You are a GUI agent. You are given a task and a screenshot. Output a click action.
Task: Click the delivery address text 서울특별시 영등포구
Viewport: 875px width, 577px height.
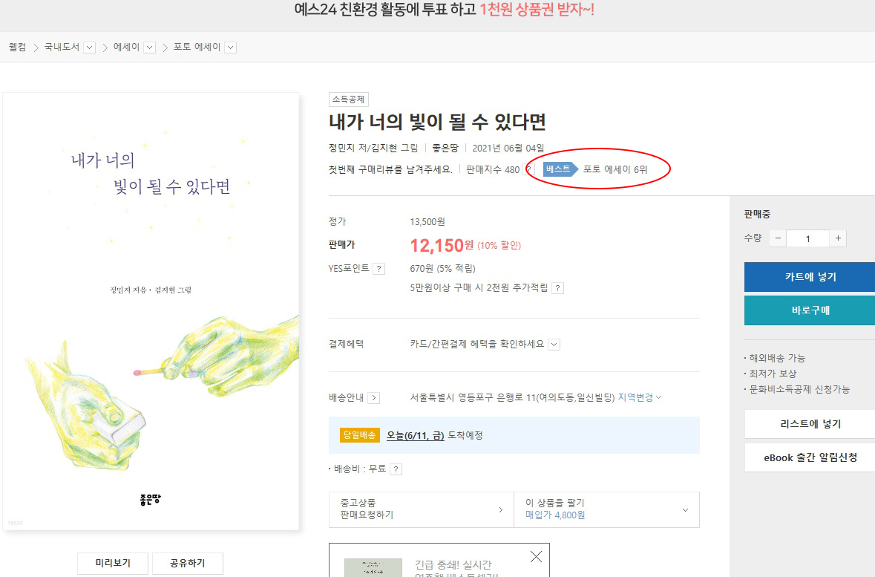[512, 398]
